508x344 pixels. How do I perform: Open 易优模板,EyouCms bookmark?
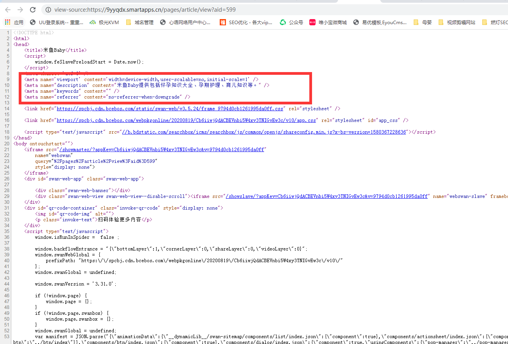[380, 22]
